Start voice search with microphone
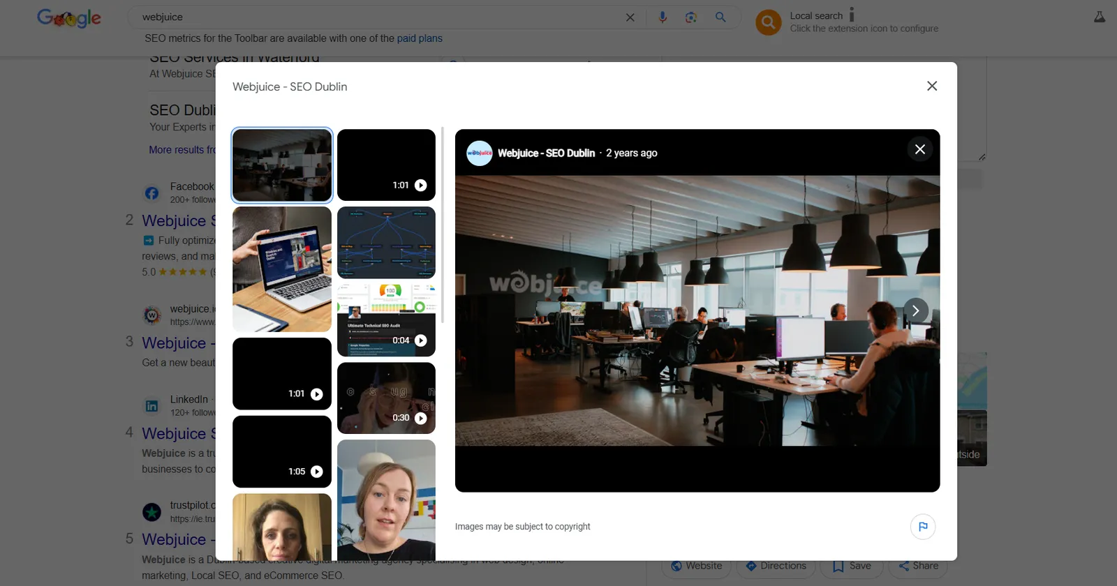The image size is (1117, 586). (663, 17)
